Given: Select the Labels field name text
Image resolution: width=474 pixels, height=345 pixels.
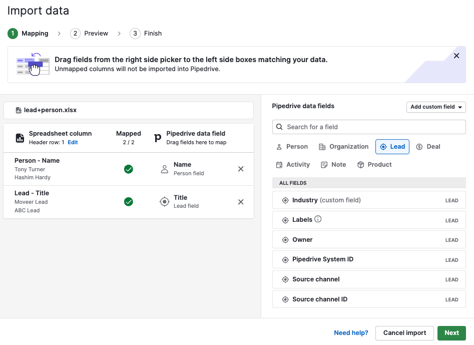Looking at the screenshot, I should [x=302, y=220].
